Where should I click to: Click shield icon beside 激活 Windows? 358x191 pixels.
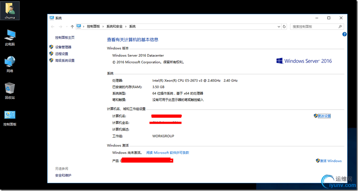click(318, 161)
